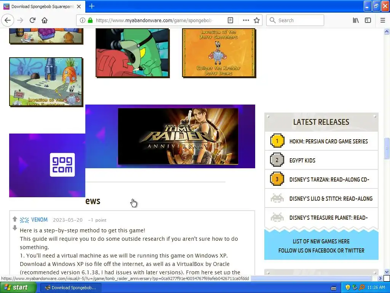Downvote VENOM's comment arrow
Image resolution: width=390 pixels, height=293 pixels.
[x=15, y=228]
